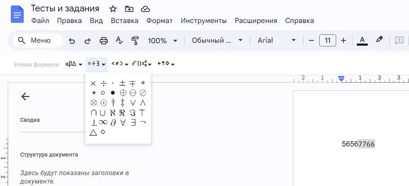The image size is (409, 186).
Task: Insert the infinity symbol ∞
Action: 103,122
